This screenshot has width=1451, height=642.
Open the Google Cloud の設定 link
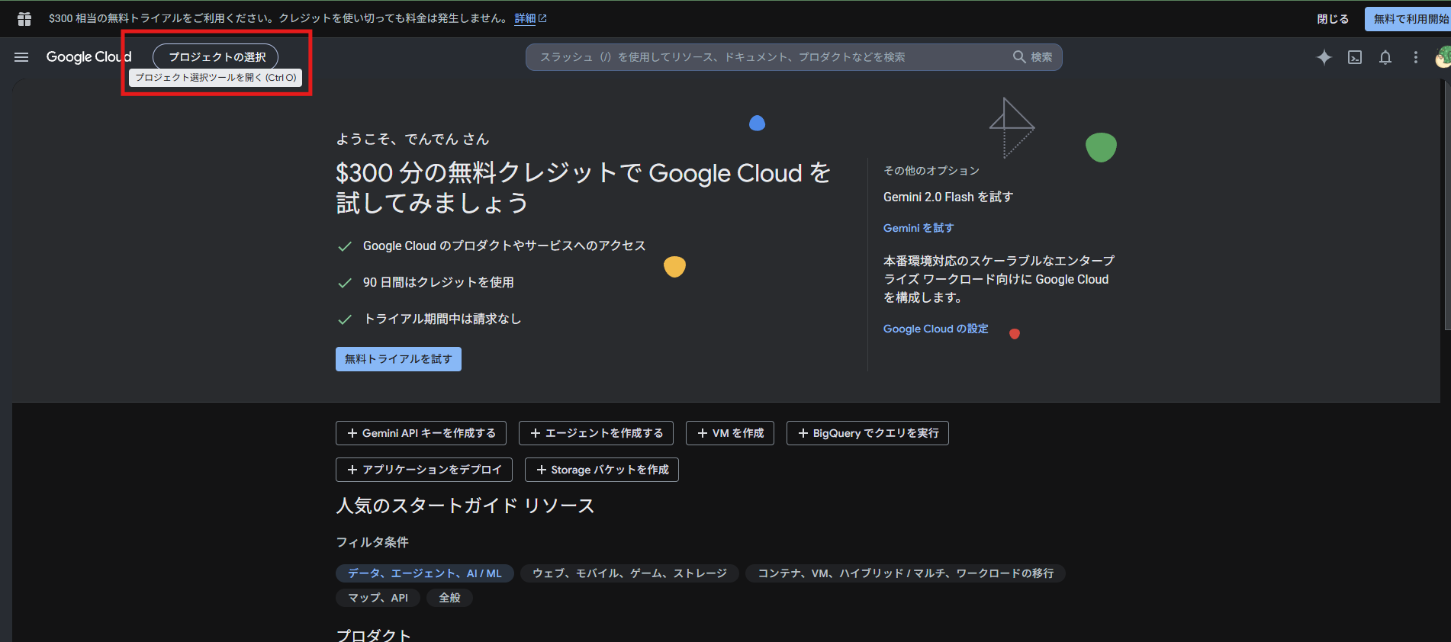pyautogui.click(x=935, y=329)
